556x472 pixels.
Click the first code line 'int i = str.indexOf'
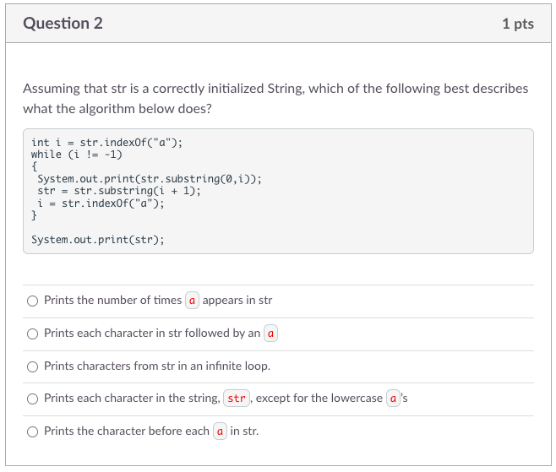106,143
